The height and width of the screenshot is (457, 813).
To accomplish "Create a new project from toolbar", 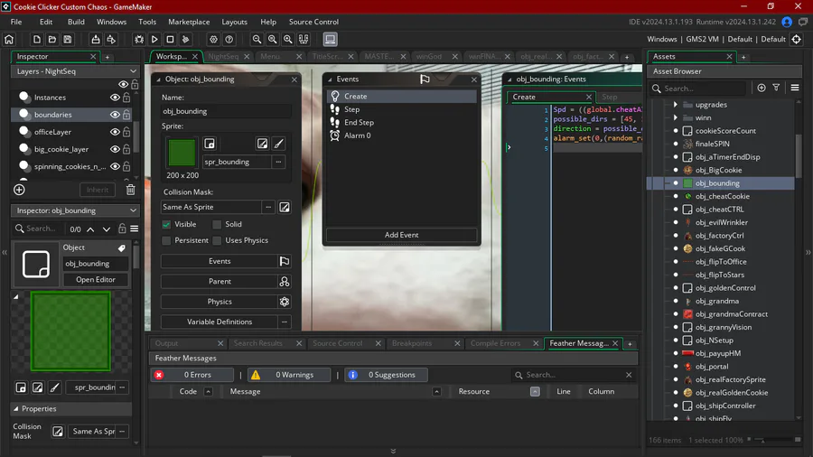I will pos(37,40).
